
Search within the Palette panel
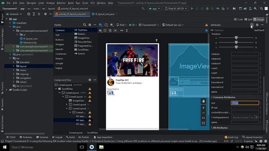[x=84, y=25]
